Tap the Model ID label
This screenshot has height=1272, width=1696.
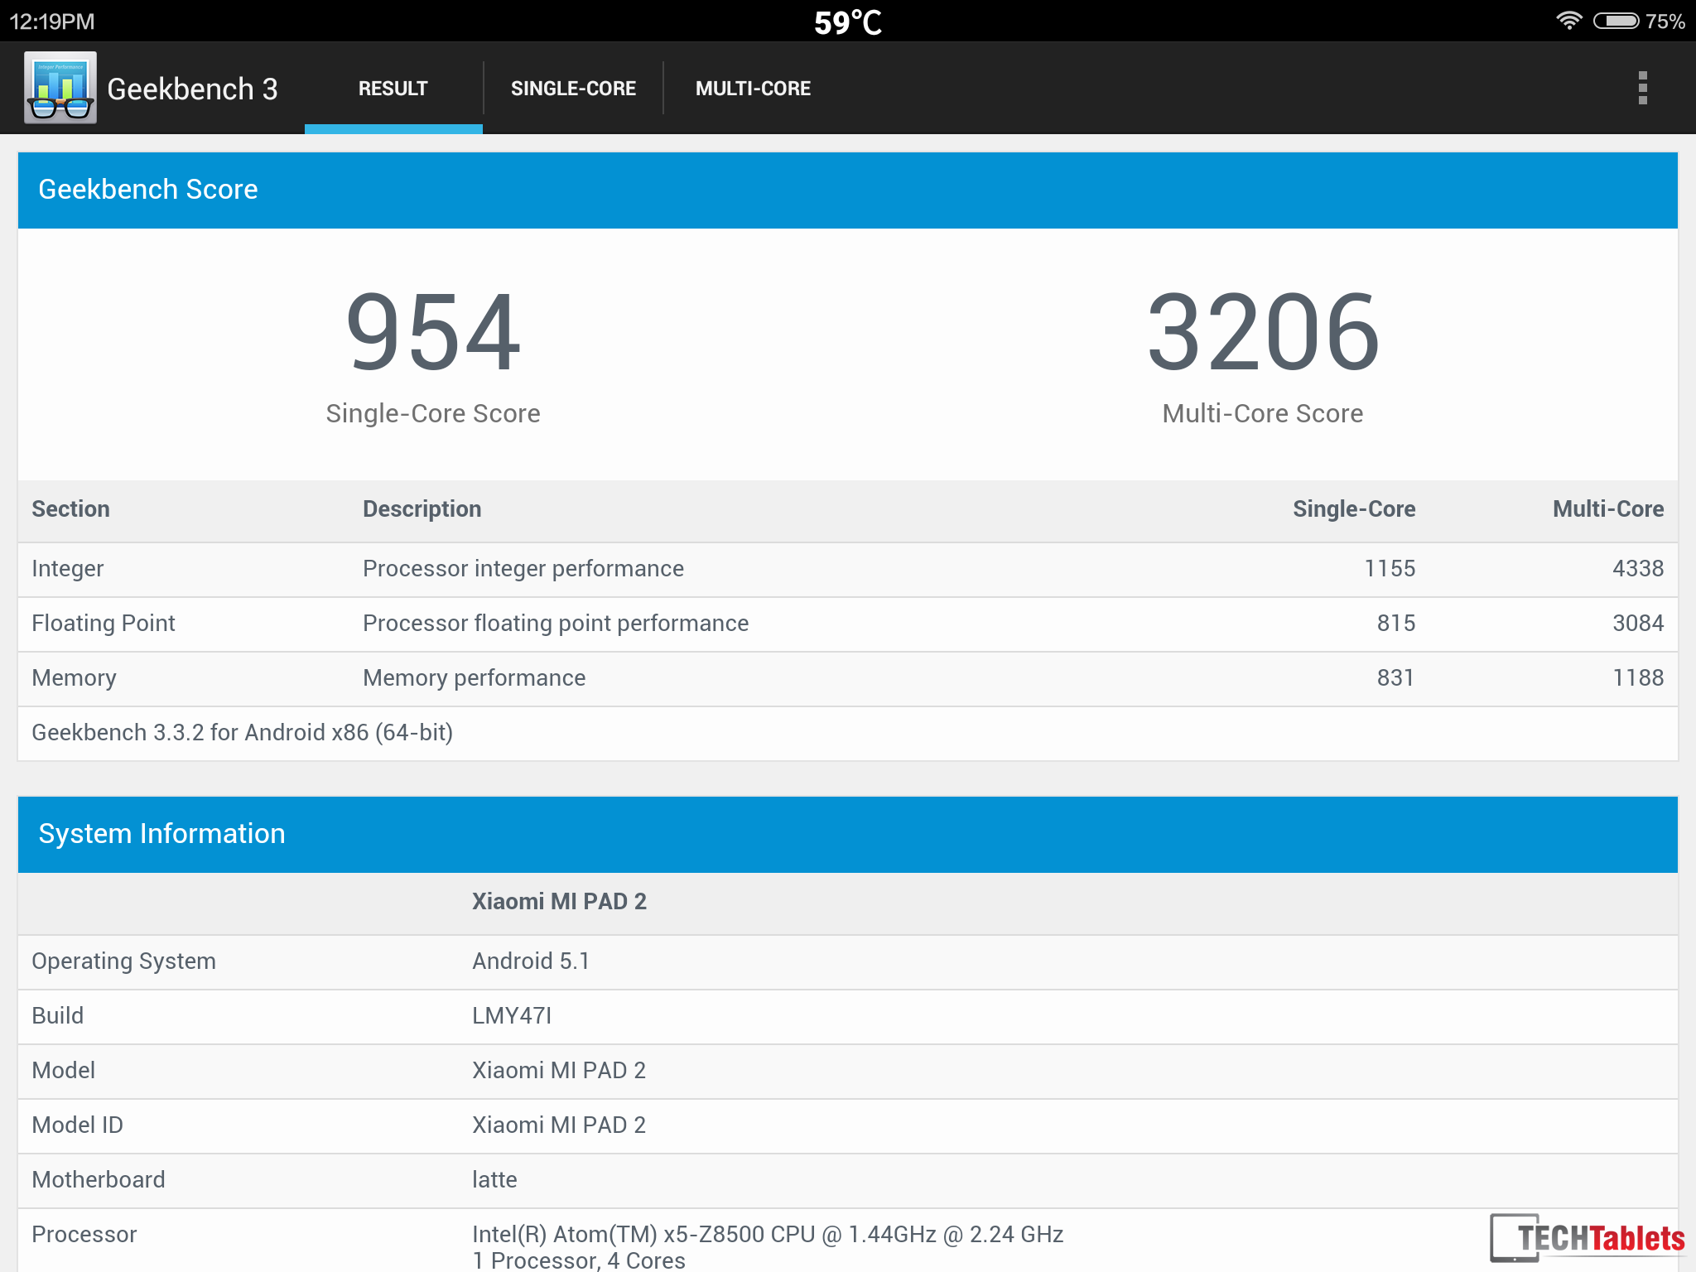77,1125
